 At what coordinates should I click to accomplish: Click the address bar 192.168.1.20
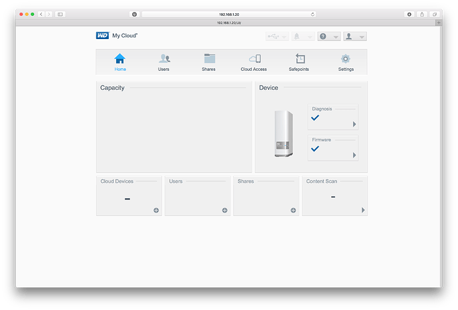(229, 15)
